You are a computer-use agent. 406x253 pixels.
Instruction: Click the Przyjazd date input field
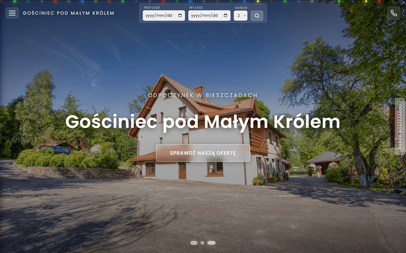tap(164, 15)
